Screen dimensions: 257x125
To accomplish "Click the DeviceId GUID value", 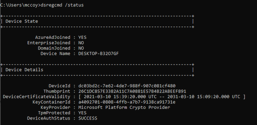I will pyautogui.click(x=127, y=86).
